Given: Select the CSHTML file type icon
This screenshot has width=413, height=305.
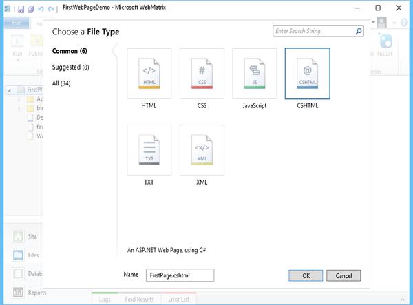Looking at the screenshot, I should coord(308,74).
